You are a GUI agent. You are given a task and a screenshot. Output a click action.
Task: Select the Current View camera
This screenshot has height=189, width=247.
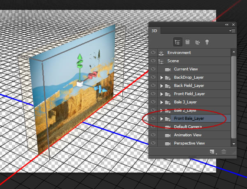tap(194, 69)
